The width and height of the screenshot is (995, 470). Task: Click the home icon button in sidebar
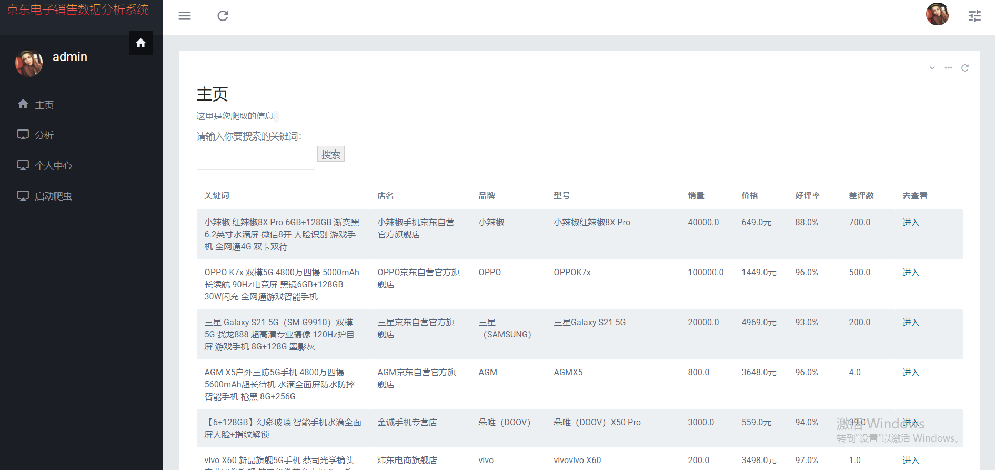pyautogui.click(x=140, y=43)
